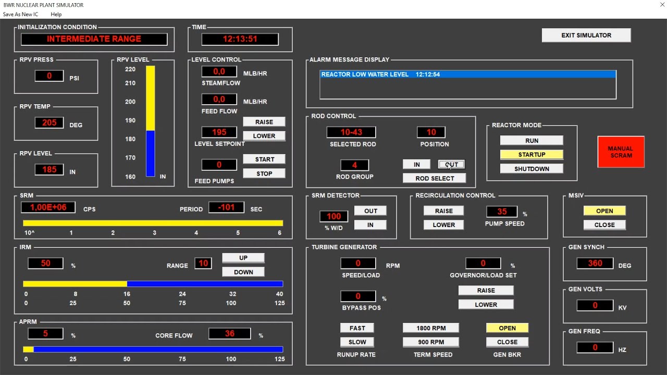Viewport: 667px width, 375px height.
Task: Insert selected rod with IN button
Action: [417, 165]
